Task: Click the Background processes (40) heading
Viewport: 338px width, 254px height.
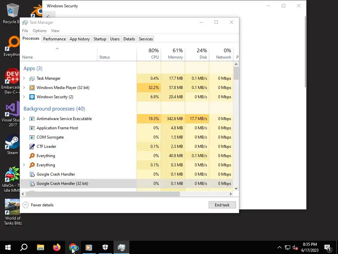Action: 54,108
